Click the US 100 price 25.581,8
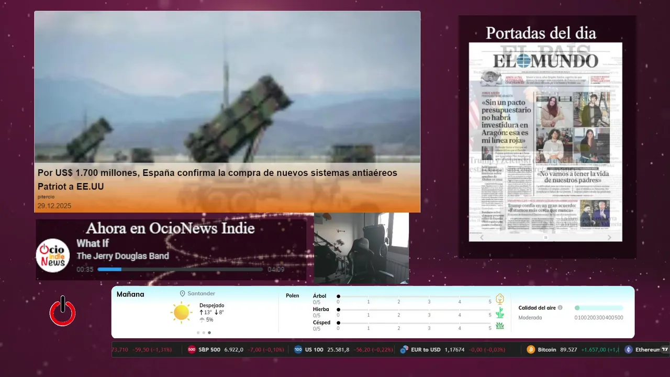Screen dimensions: 670x377 coord(338,350)
